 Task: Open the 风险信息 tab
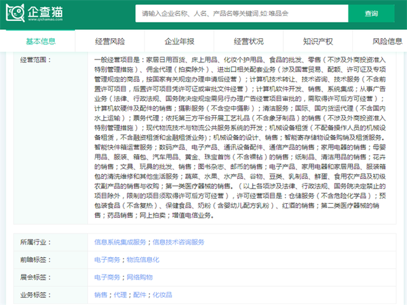[387, 41]
